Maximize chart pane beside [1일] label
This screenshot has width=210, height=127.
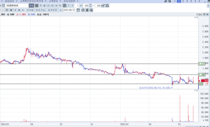coord(204,14)
